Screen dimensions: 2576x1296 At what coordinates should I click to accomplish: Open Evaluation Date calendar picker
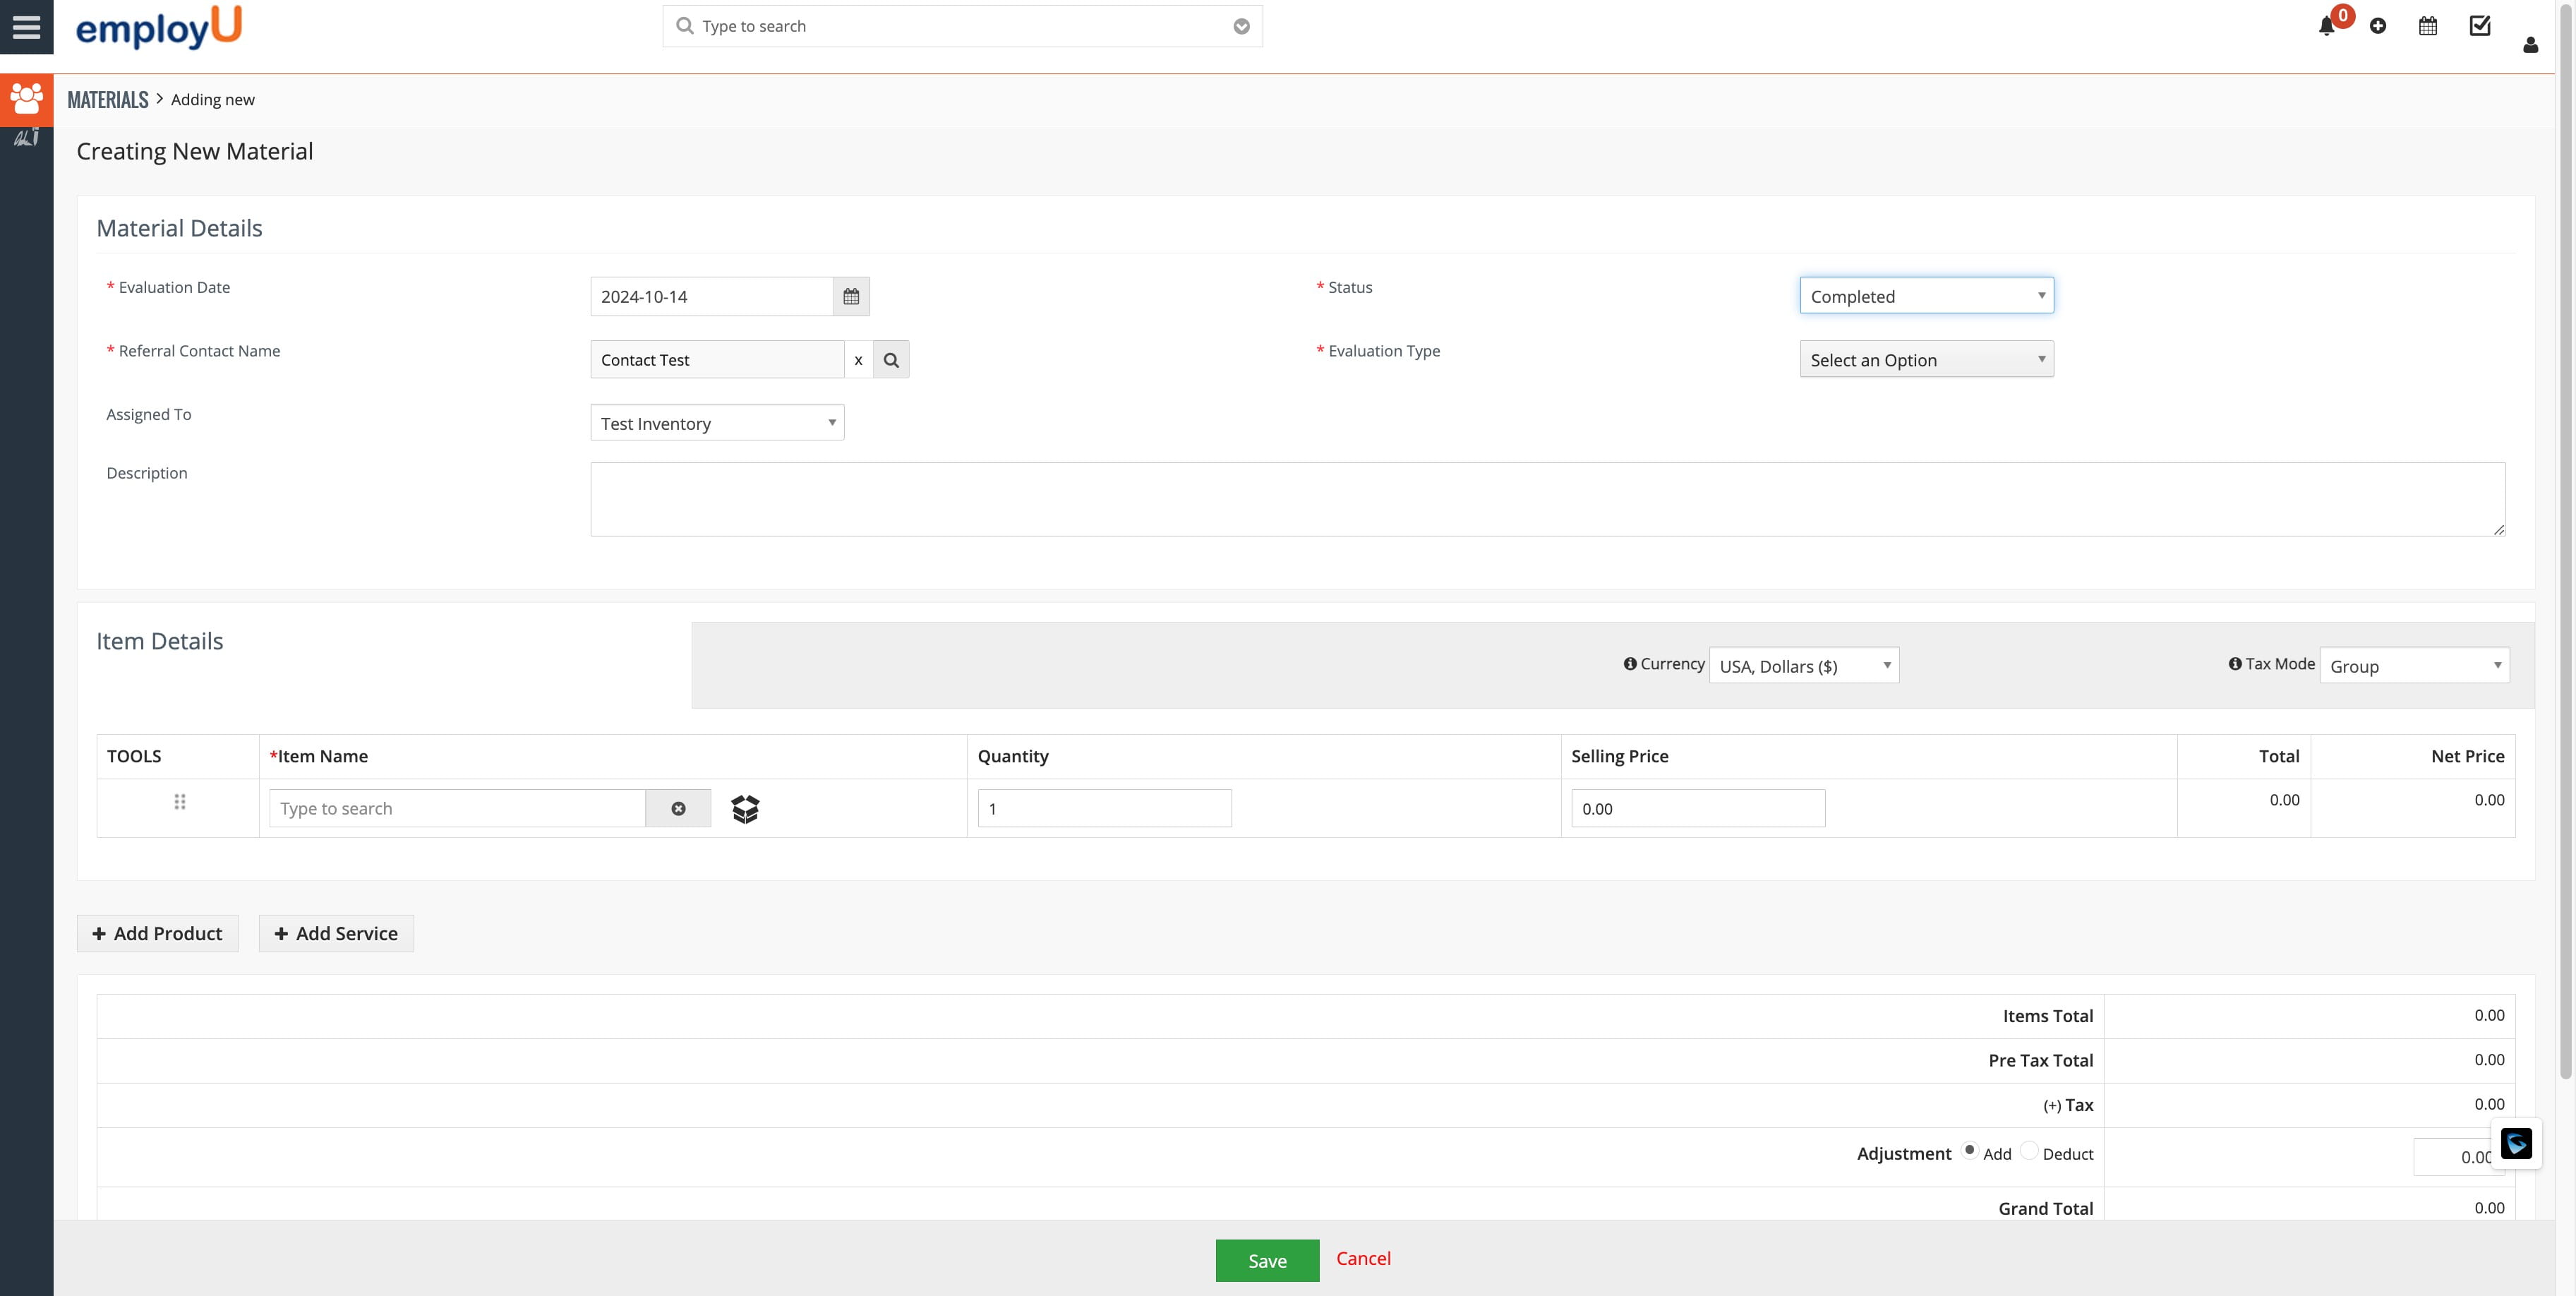[x=851, y=297]
